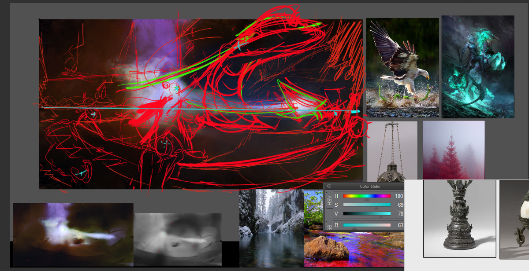Select the R value field showing 61

(400, 225)
